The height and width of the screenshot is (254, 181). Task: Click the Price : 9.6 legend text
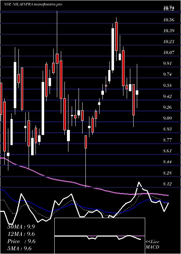click(21, 241)
